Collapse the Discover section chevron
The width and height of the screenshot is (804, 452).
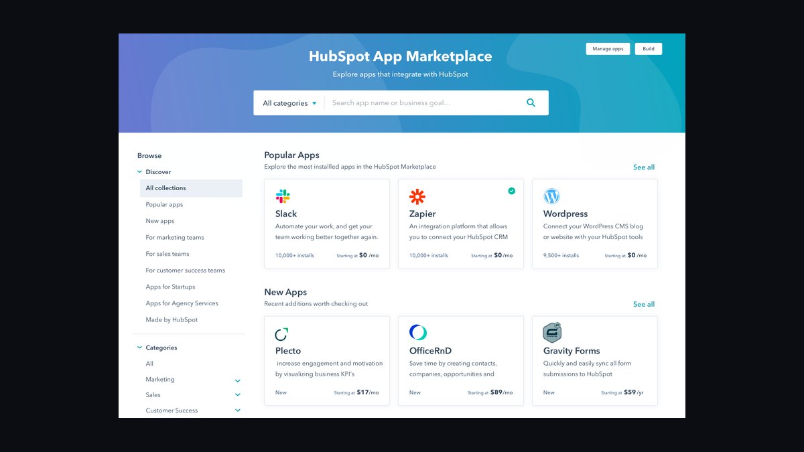(x=139, y=172)
